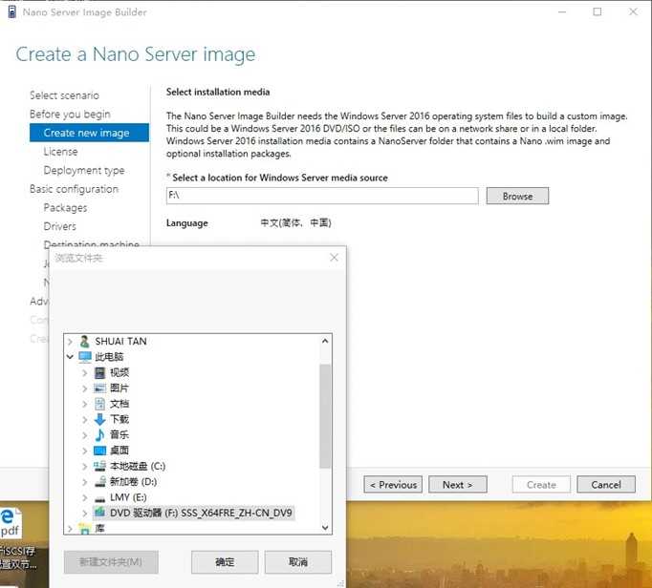Click the 下载 downloads arrow icon
The height and width of the screenshot is (588, 652).
point(99,419)
